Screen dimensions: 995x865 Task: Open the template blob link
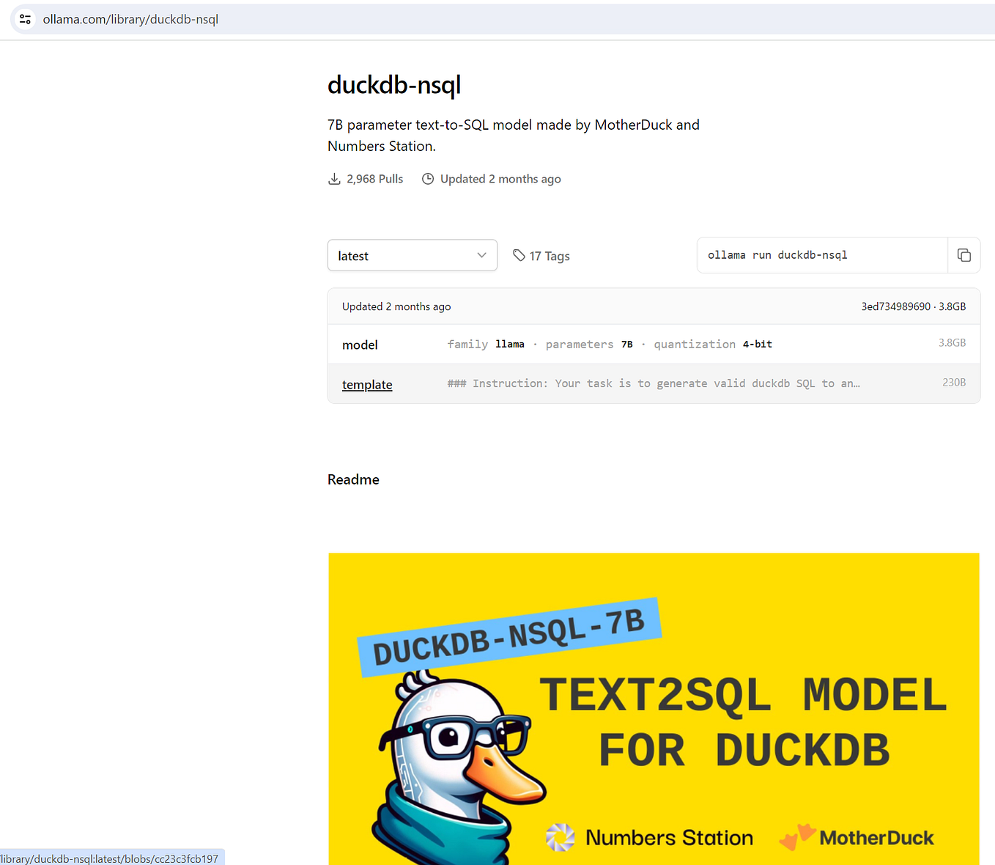tap(366, 384)
